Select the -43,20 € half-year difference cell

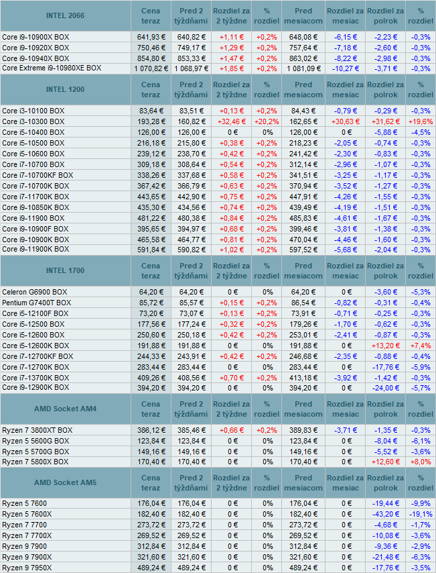click(385, 514)
